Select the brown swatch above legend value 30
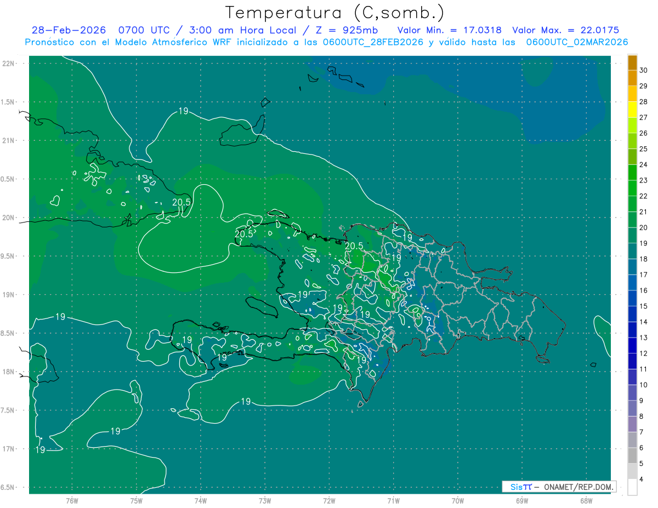 [x=632, y=62]
